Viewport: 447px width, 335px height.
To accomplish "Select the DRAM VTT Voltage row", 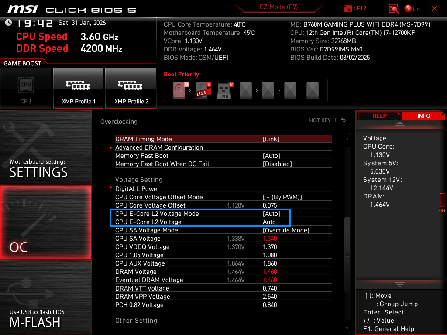I will [x=223, y=288].
